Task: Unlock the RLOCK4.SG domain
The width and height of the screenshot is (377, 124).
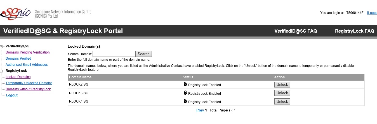Action: point(282,102)
